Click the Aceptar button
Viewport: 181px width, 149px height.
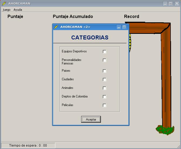(x=91, y=119)
